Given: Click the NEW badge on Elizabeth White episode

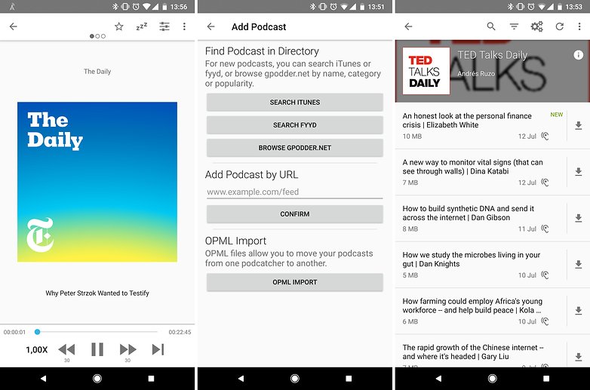Looking at the screenshot, I should point(557,115).
